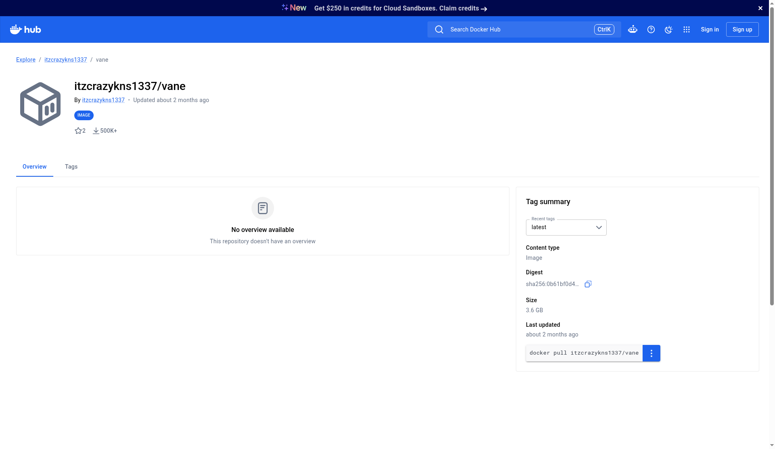Click the itzcrazykns1337/vane title
Viewport: 775px width, 449px height.
(130, 86)
